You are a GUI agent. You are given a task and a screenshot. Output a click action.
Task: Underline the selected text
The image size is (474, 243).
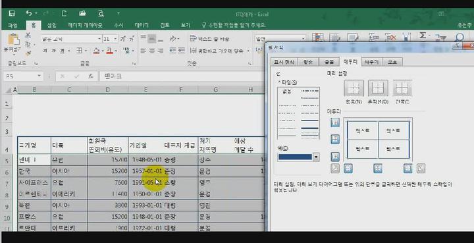pyautogui.click(x=62, y=51)
